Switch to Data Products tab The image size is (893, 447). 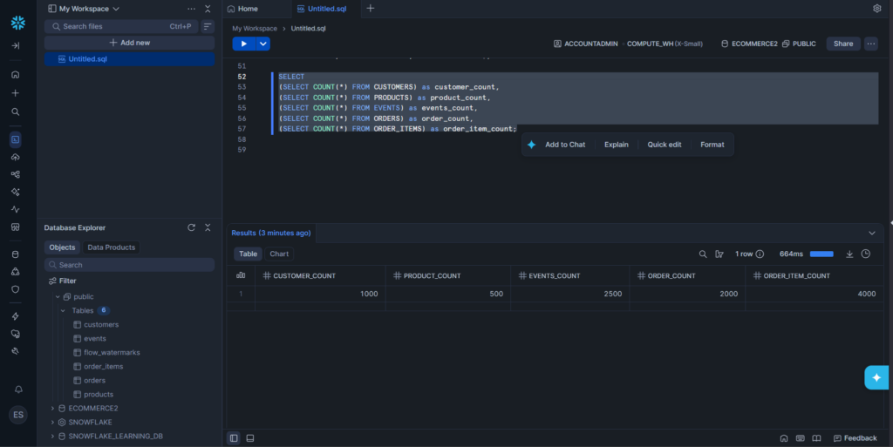point(111,247)
